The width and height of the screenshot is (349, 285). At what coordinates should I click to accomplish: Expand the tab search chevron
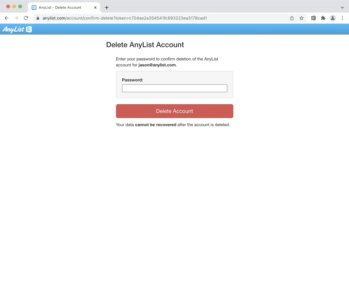[342, 7]
